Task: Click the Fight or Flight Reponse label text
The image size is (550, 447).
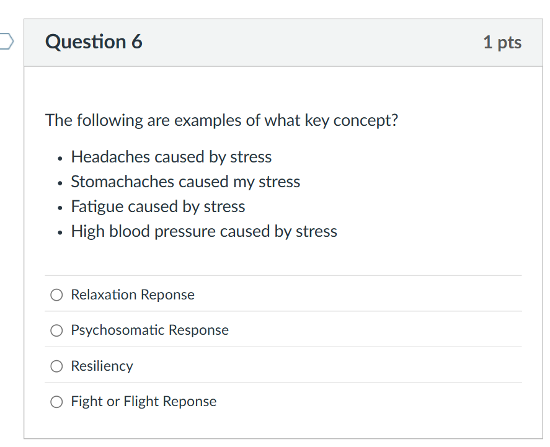Action: click(x=143, y=402)
